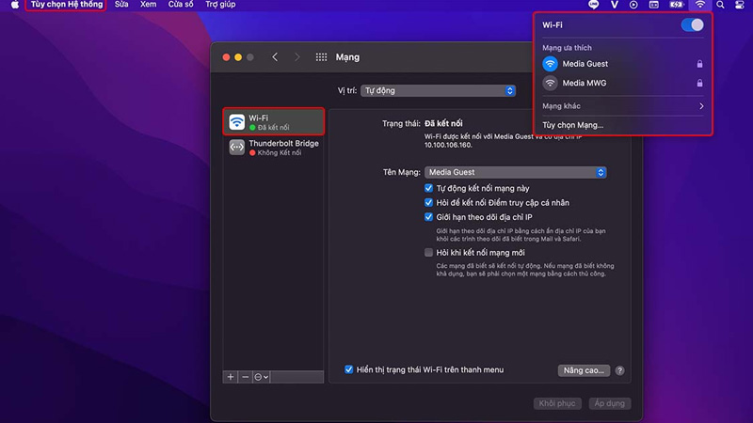This screenshot has height=423, width=753.
Task: Click the Mạng window title
Action: click(347, 57)
